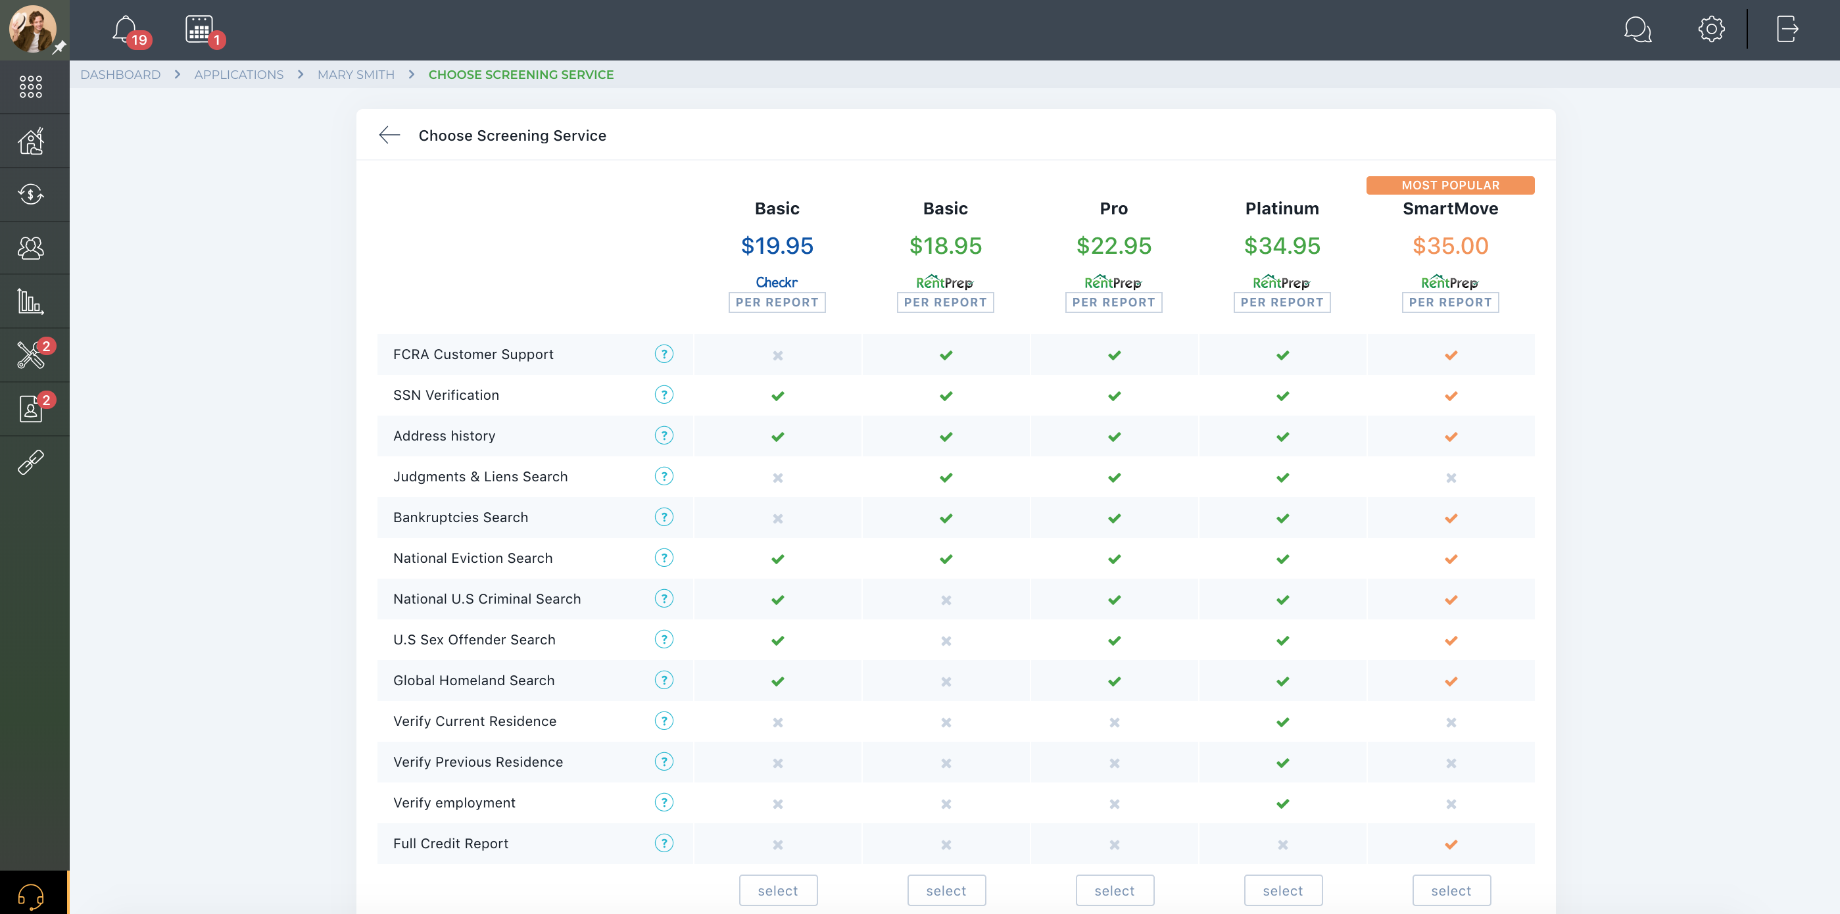Open the maintenance tools icon

click(x=31, y=355)
